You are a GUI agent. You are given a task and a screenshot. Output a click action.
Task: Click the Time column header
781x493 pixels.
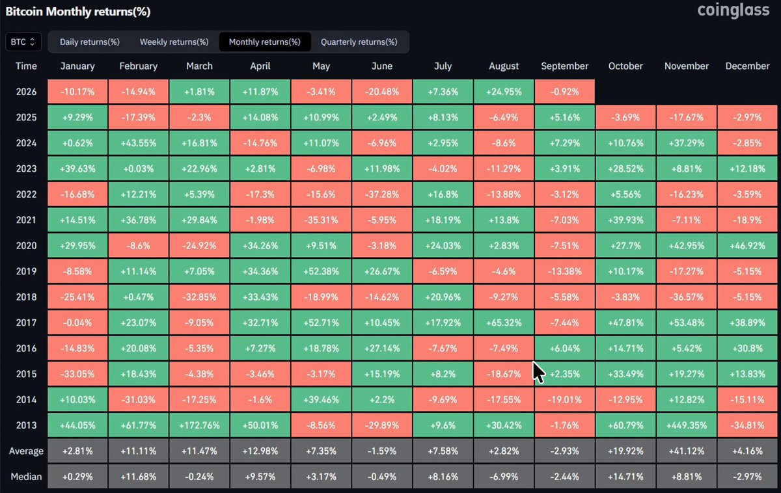(27, 66)
